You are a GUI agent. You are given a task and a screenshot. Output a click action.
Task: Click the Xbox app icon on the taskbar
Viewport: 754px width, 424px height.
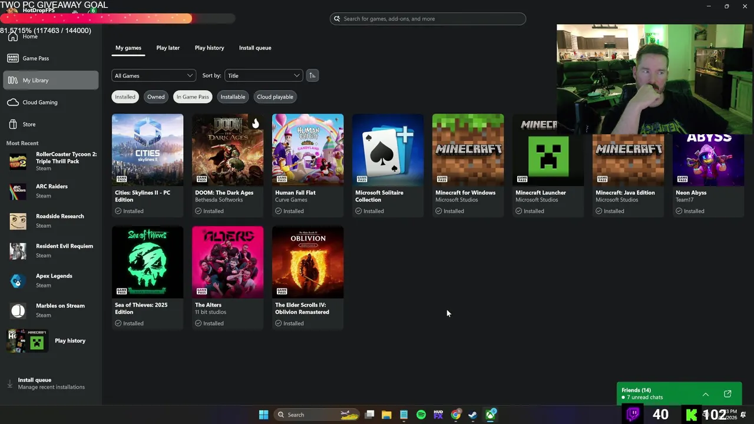click(x=490, y=415)
